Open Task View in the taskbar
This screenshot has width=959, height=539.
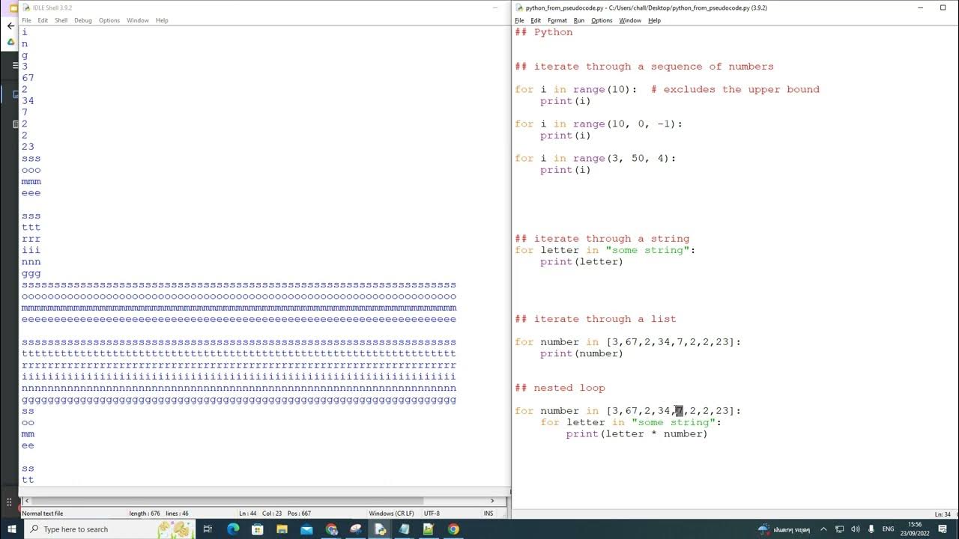[x=208, y=529]
